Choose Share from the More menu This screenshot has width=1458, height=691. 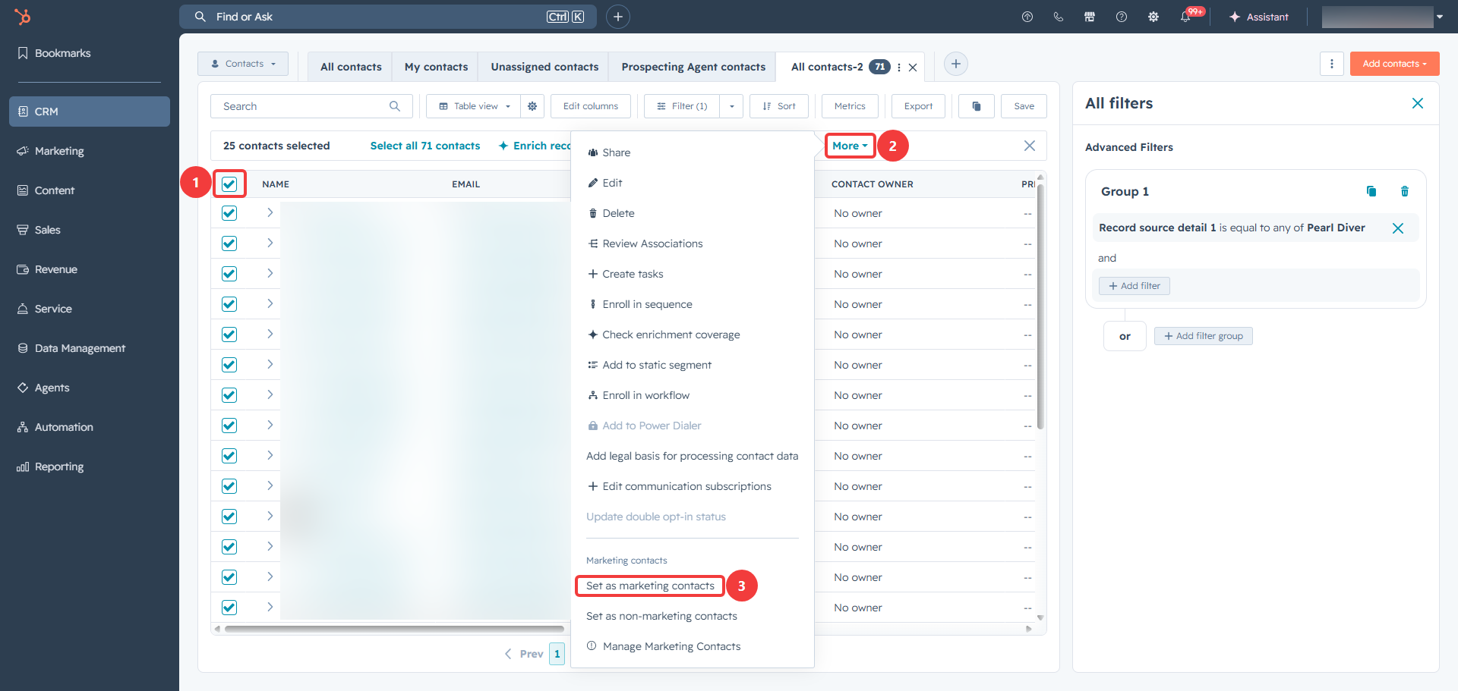pos(693,152)
